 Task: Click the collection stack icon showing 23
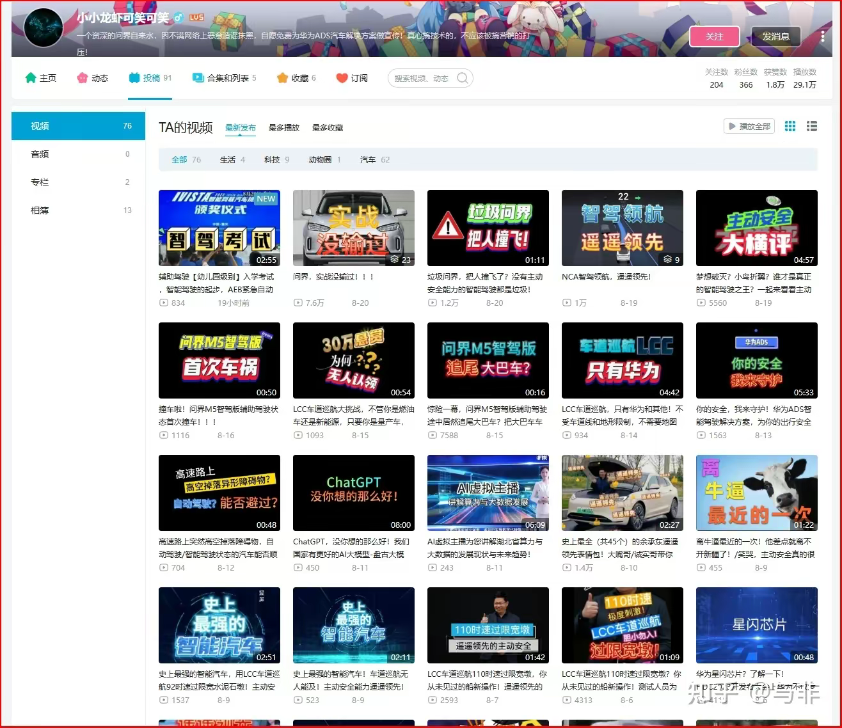(395, 260)
